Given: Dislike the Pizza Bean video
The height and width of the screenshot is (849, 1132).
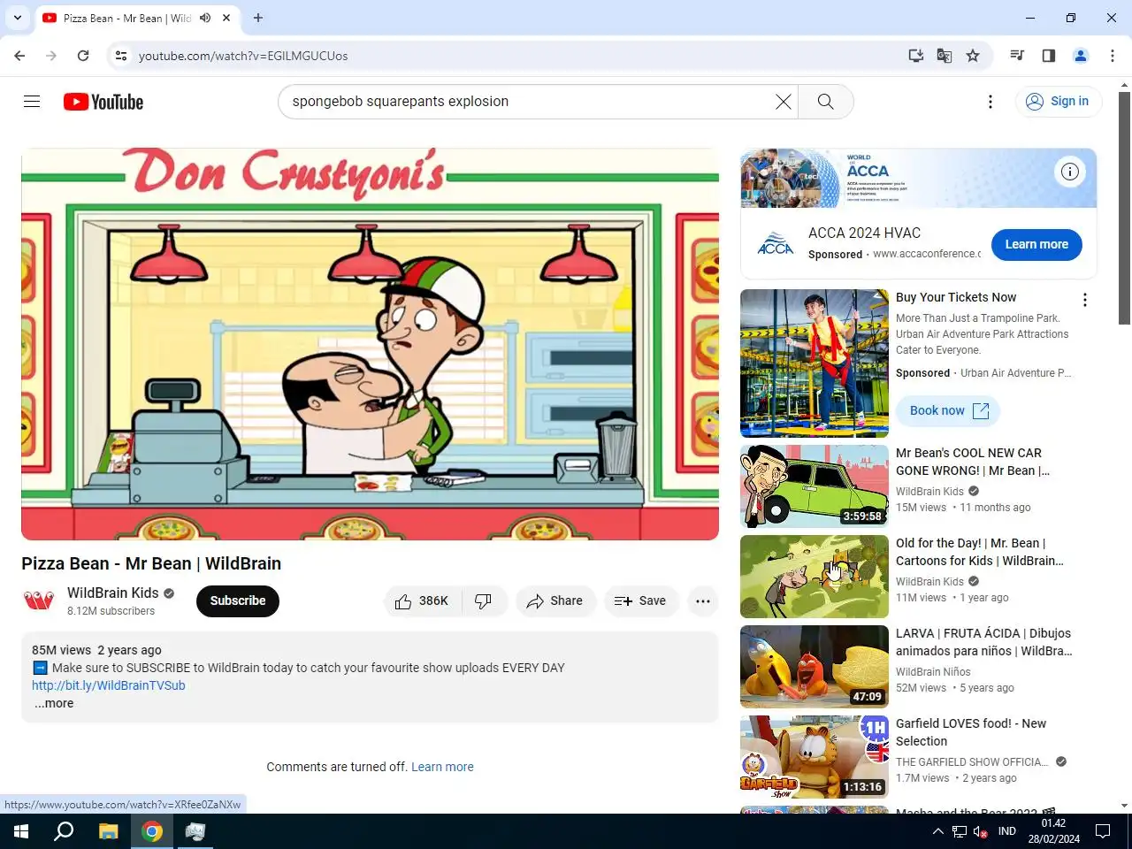Looking at the screenshot, I should point(484,601).
